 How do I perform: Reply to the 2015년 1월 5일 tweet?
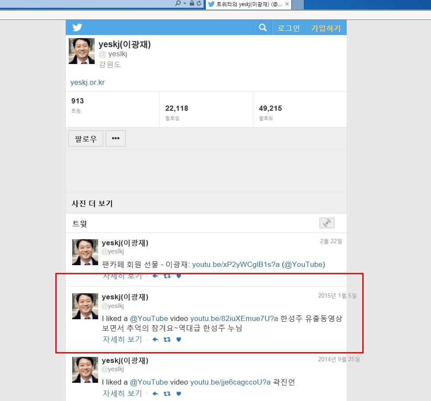click(156, 340)
